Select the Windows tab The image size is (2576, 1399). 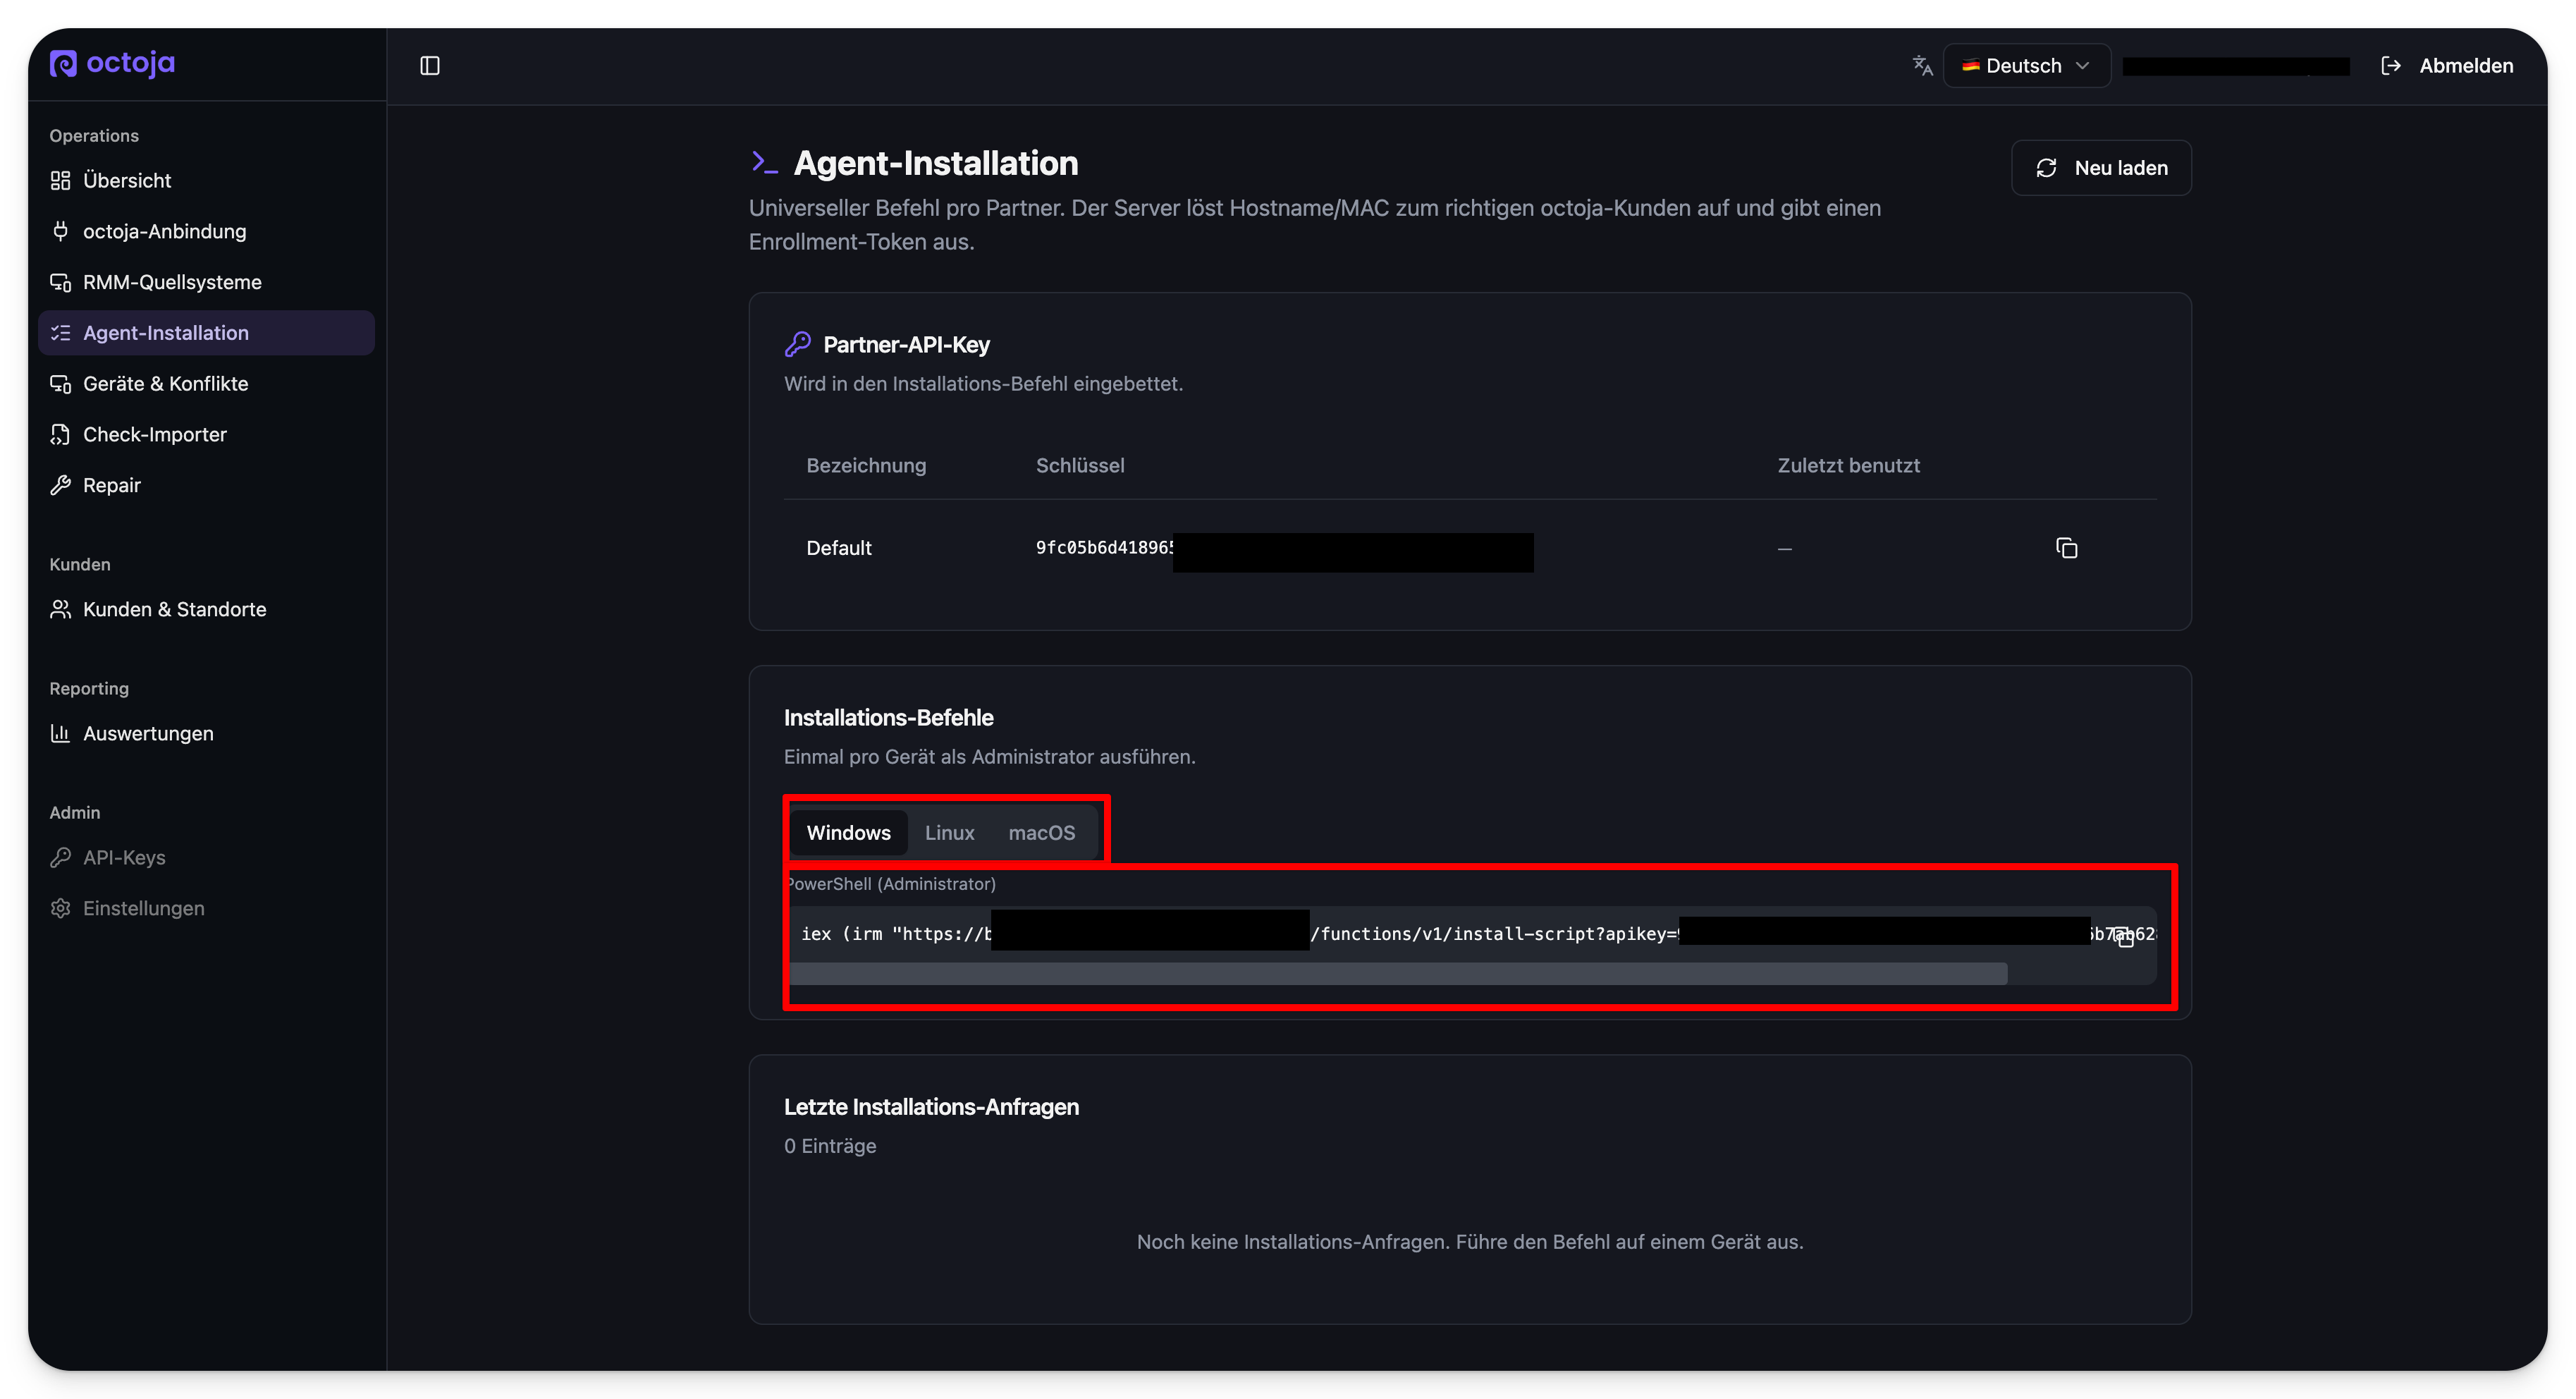point(848,833)
